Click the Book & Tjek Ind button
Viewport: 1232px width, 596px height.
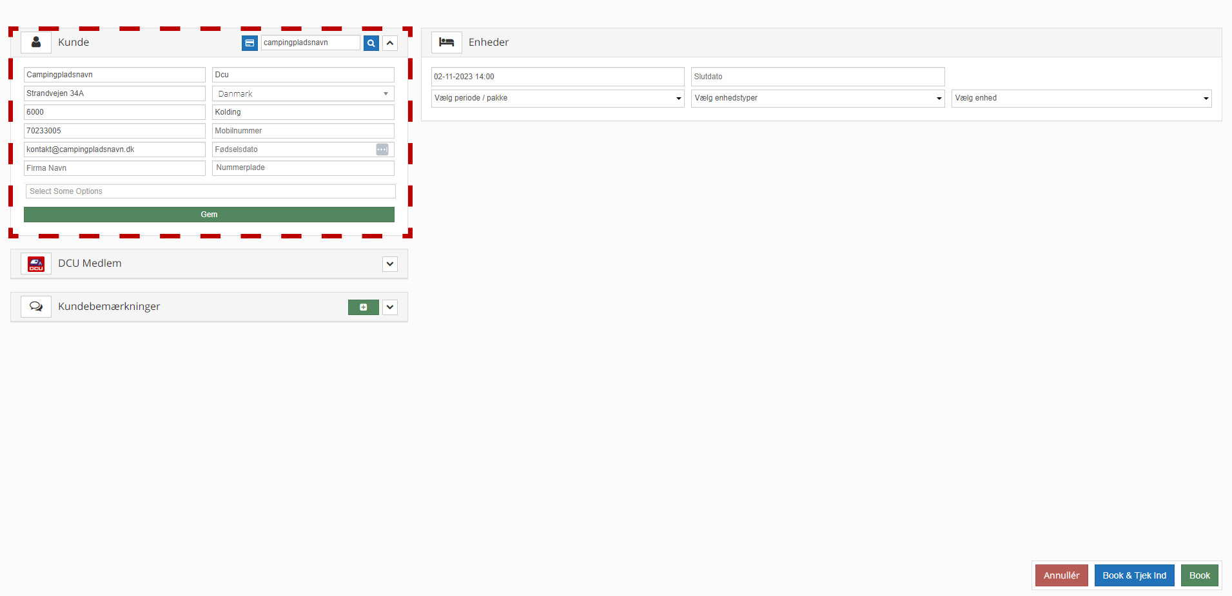pos(1134,575)
